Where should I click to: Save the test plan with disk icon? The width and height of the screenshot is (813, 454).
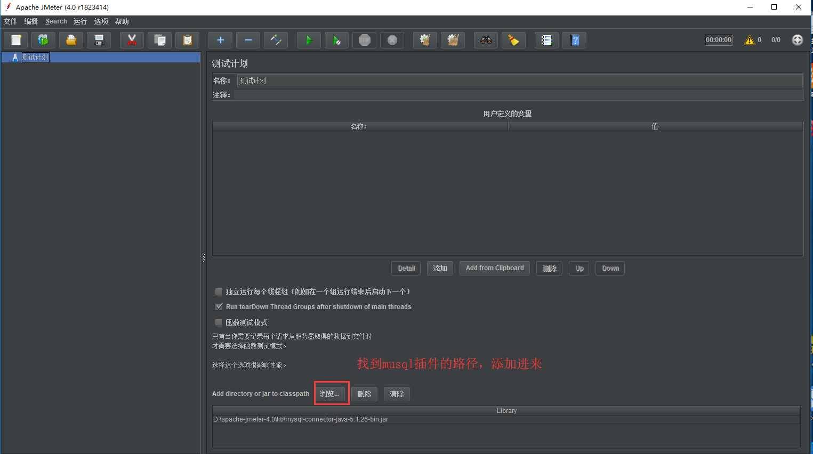tap(99, 40)
